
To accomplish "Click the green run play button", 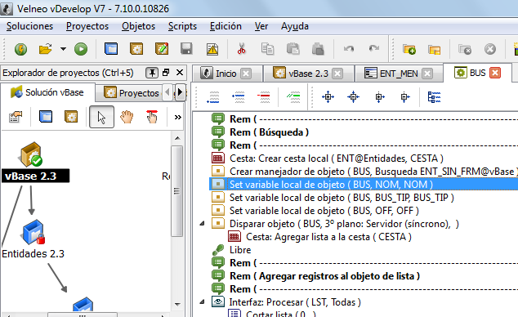I will click(81, 49).
